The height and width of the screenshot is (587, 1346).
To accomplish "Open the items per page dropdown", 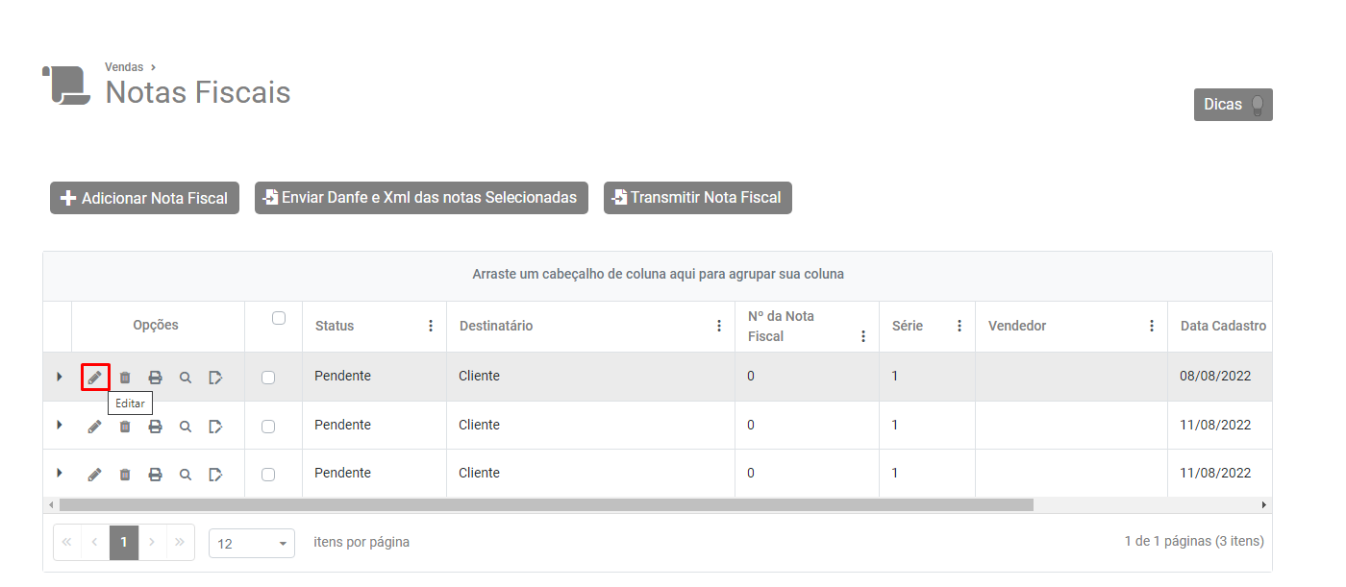I will [252, 544].
